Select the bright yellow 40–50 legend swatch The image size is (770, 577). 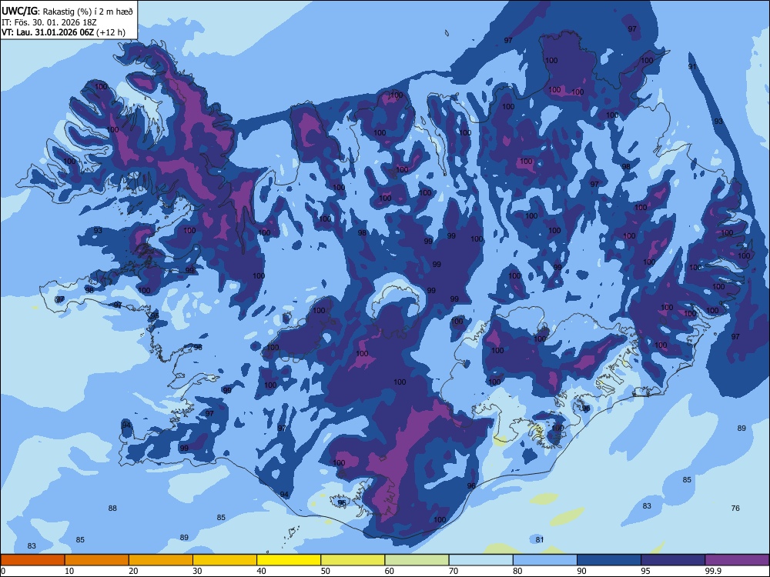(x=289, y=560)
